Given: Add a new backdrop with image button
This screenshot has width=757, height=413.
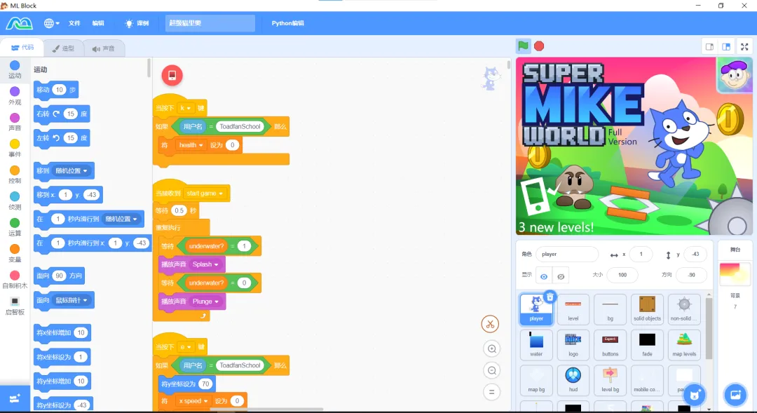Looking at the screenshot, I should (735, 395).
